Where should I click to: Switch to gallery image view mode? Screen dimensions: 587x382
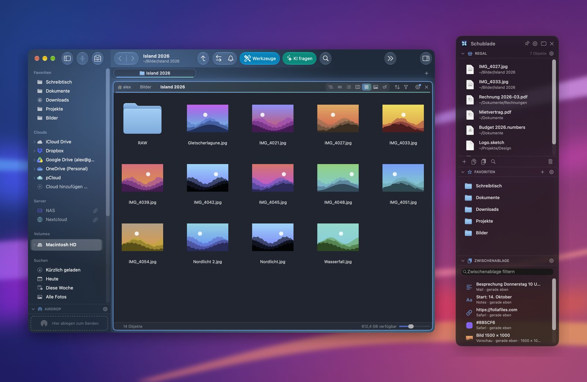[376, 87]
